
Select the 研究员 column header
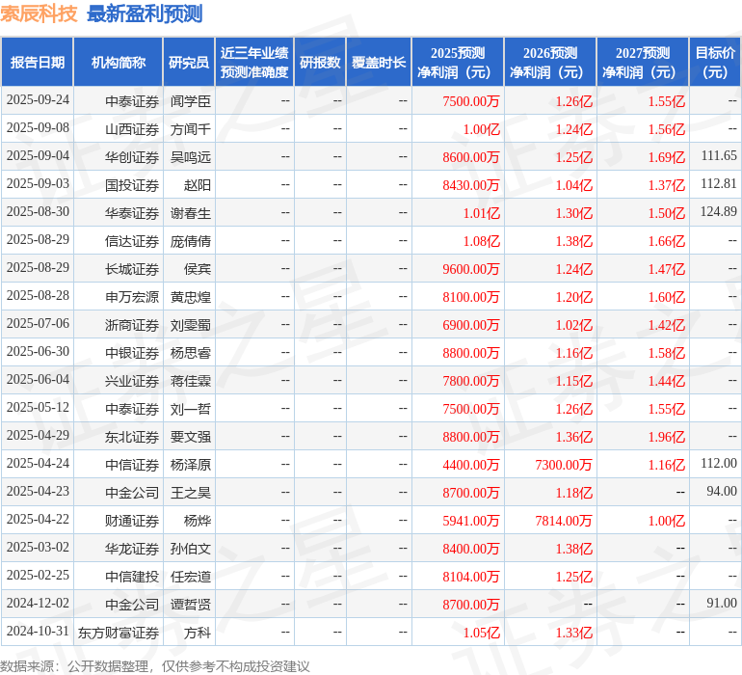pyautogui.click(x=188, y=63)
